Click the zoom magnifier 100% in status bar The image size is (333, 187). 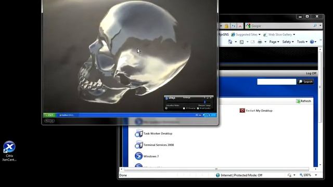click(x=305, y=175)
